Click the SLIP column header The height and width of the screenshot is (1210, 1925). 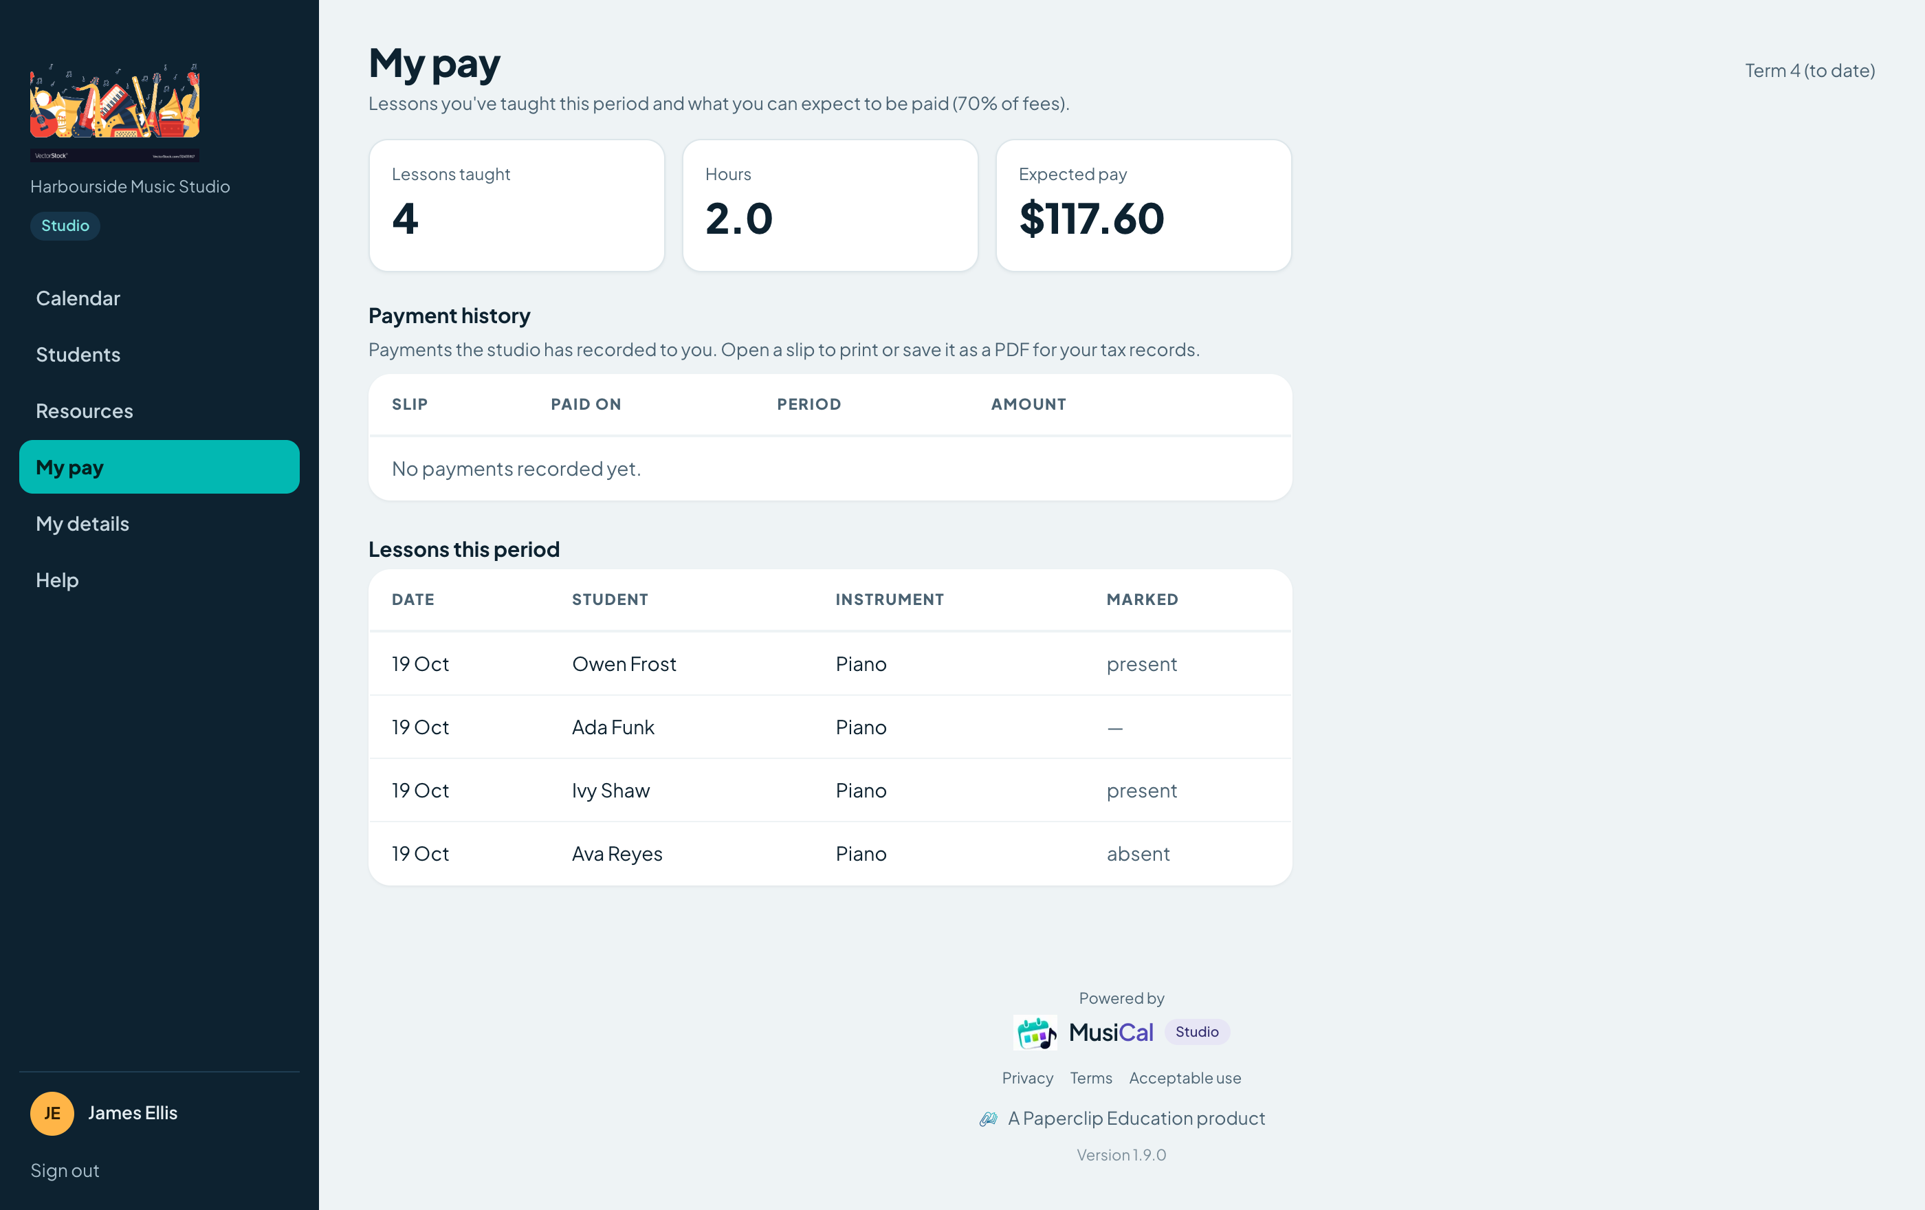coord(410,404)
